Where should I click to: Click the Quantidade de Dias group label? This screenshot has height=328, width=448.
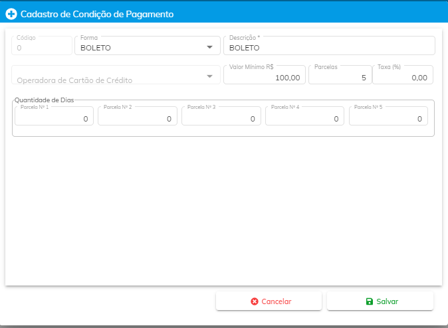44,100
